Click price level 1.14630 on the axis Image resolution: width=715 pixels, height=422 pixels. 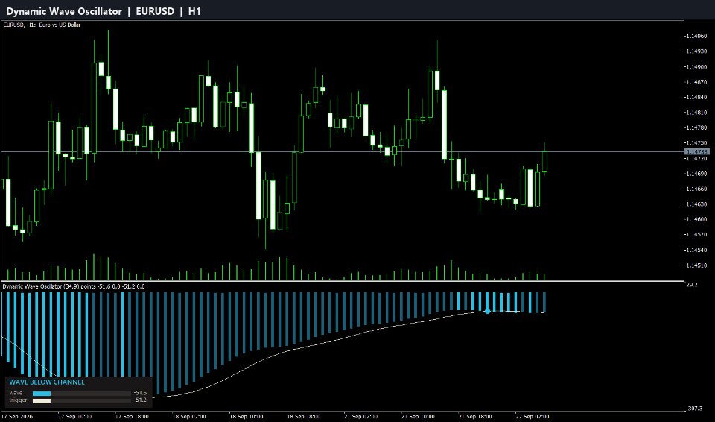pyautogui.click(x=696, y=204)
